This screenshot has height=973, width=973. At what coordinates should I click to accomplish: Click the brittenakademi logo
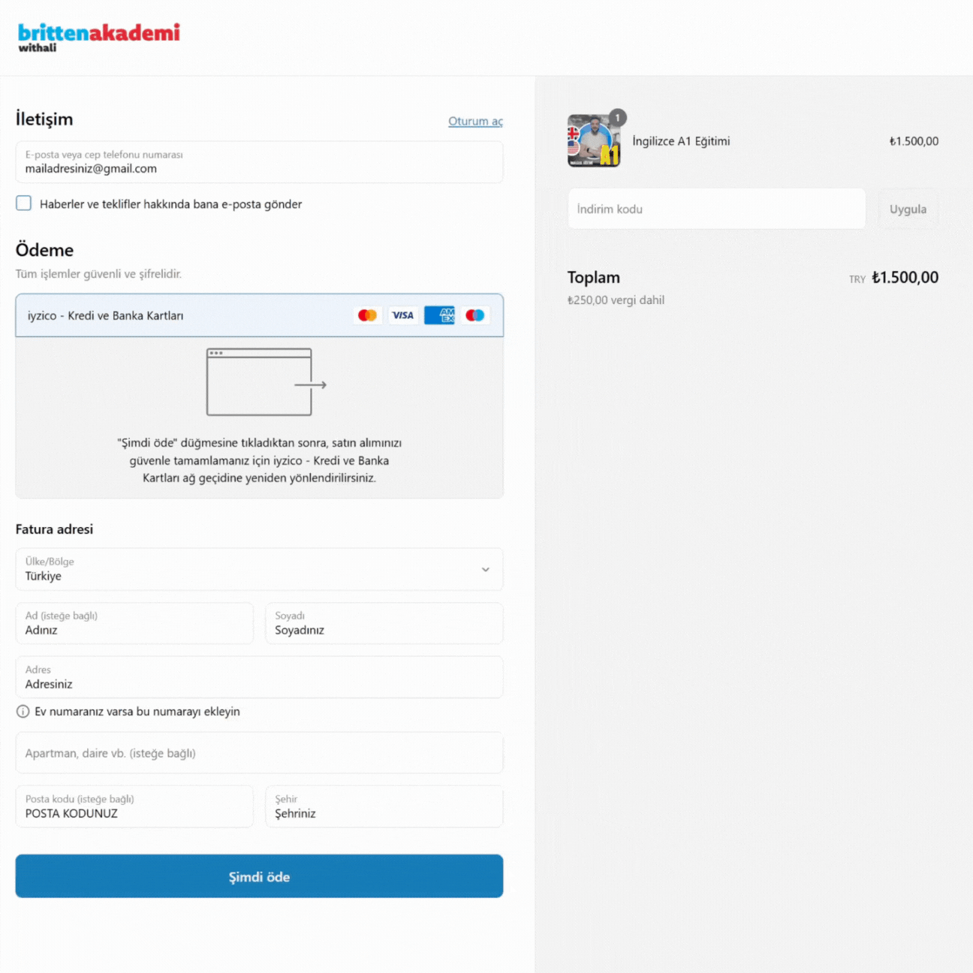98,37
